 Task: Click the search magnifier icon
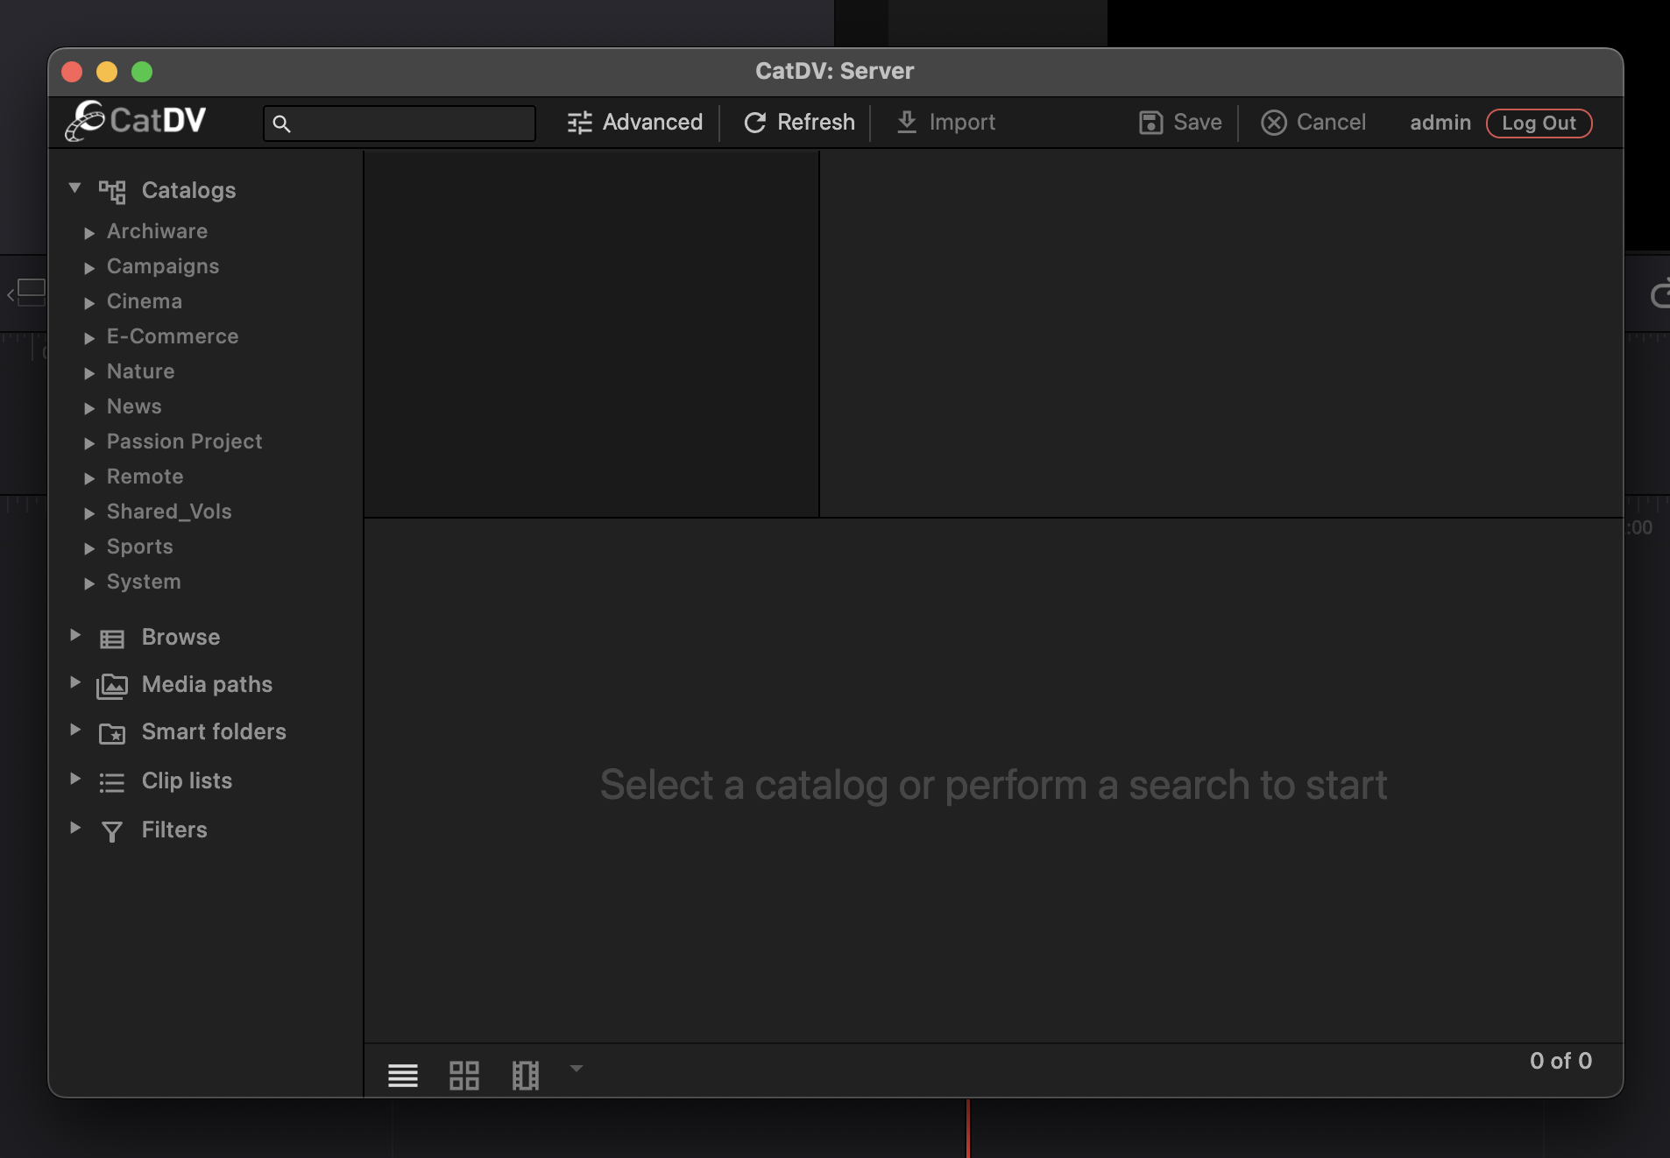pyautogui.click(x=281, y=124)
